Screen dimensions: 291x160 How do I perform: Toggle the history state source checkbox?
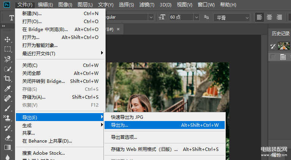(x=272, y=57)
